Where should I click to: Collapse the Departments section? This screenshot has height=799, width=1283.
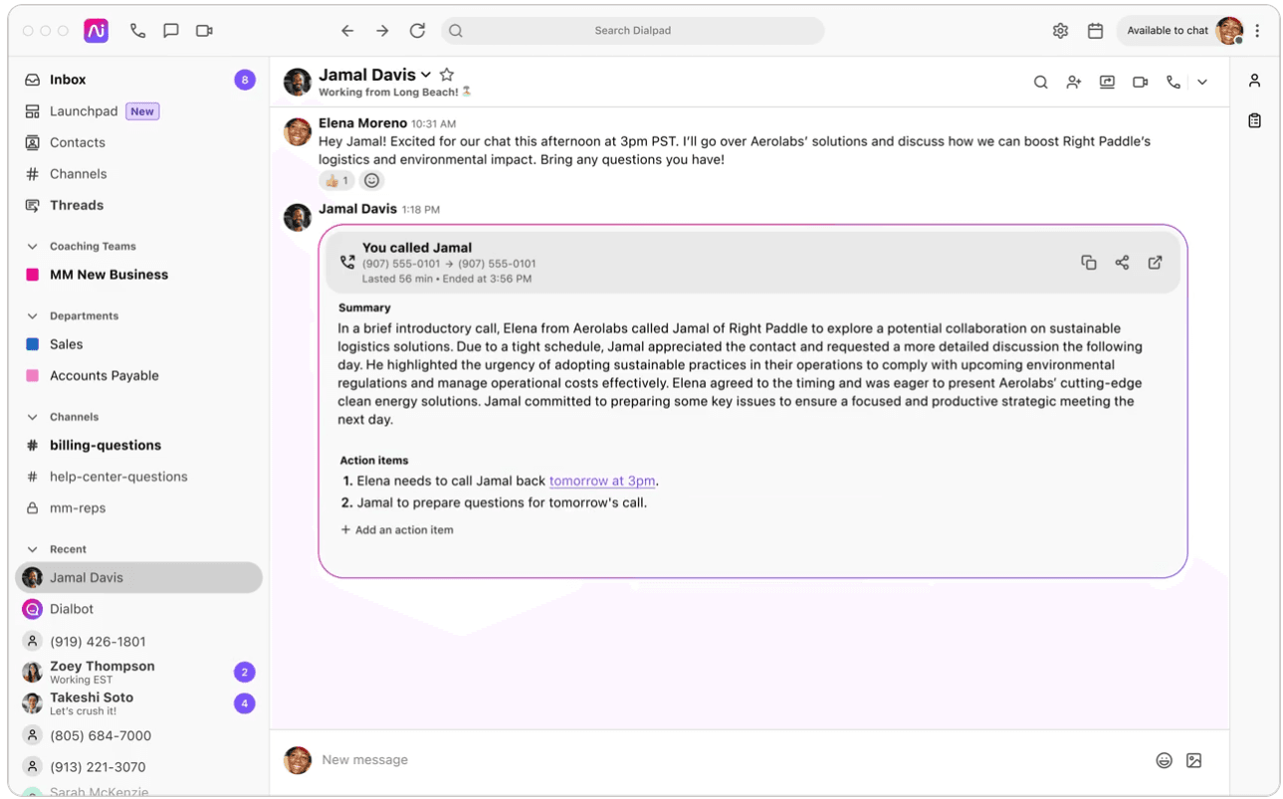32,316
